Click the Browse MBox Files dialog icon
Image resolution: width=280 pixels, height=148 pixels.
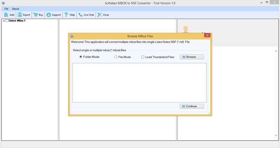[72, 36]
